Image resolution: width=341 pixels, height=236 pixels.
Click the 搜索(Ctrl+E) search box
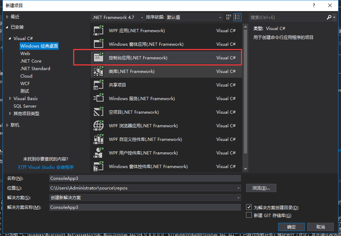coord(287,17)
